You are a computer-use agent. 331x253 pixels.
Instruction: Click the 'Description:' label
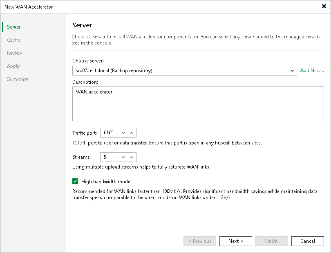point(85,82)
